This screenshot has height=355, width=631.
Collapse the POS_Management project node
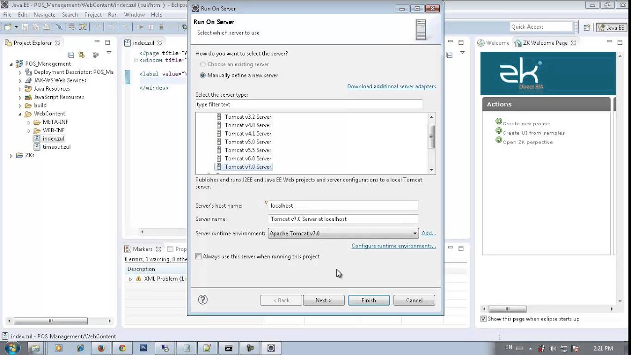point(11,64)
